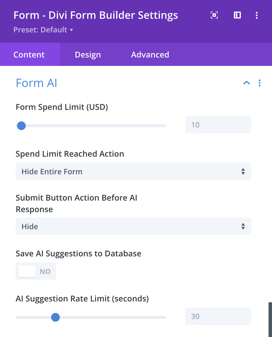Open the Hide dropdown for submit action
The image size is (272, 337).
(133, 226)
